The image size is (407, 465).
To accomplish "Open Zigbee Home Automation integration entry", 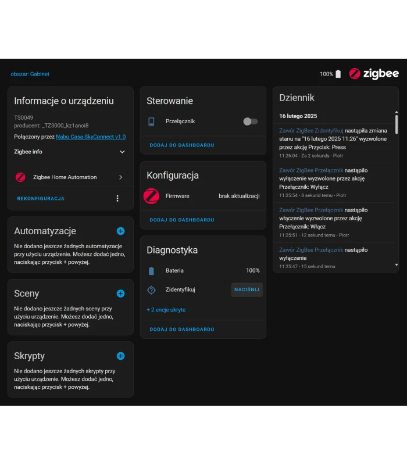I will tap(70, 177).
